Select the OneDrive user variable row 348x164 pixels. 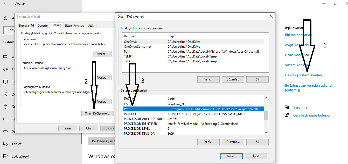pos(193,42)
